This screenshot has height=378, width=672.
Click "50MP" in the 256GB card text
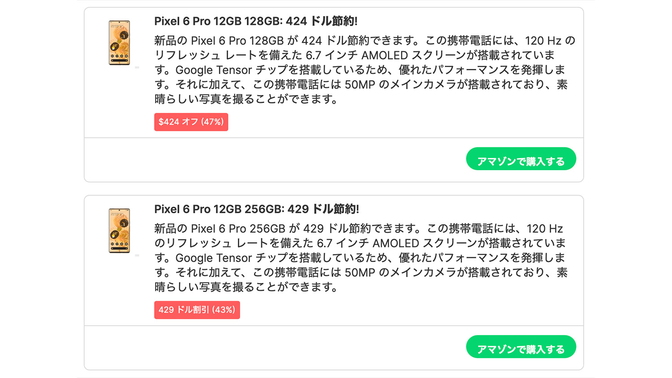click(360, 273)
